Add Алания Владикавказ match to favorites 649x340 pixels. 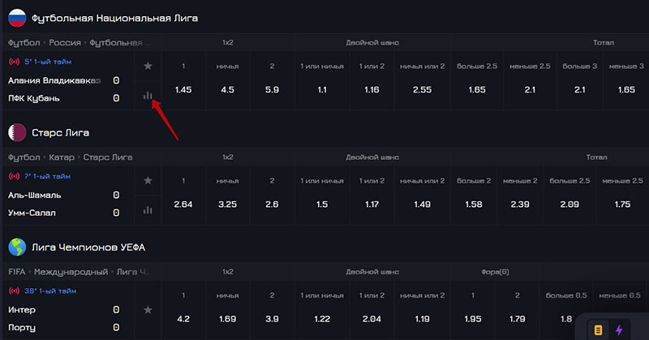(148, 66)
